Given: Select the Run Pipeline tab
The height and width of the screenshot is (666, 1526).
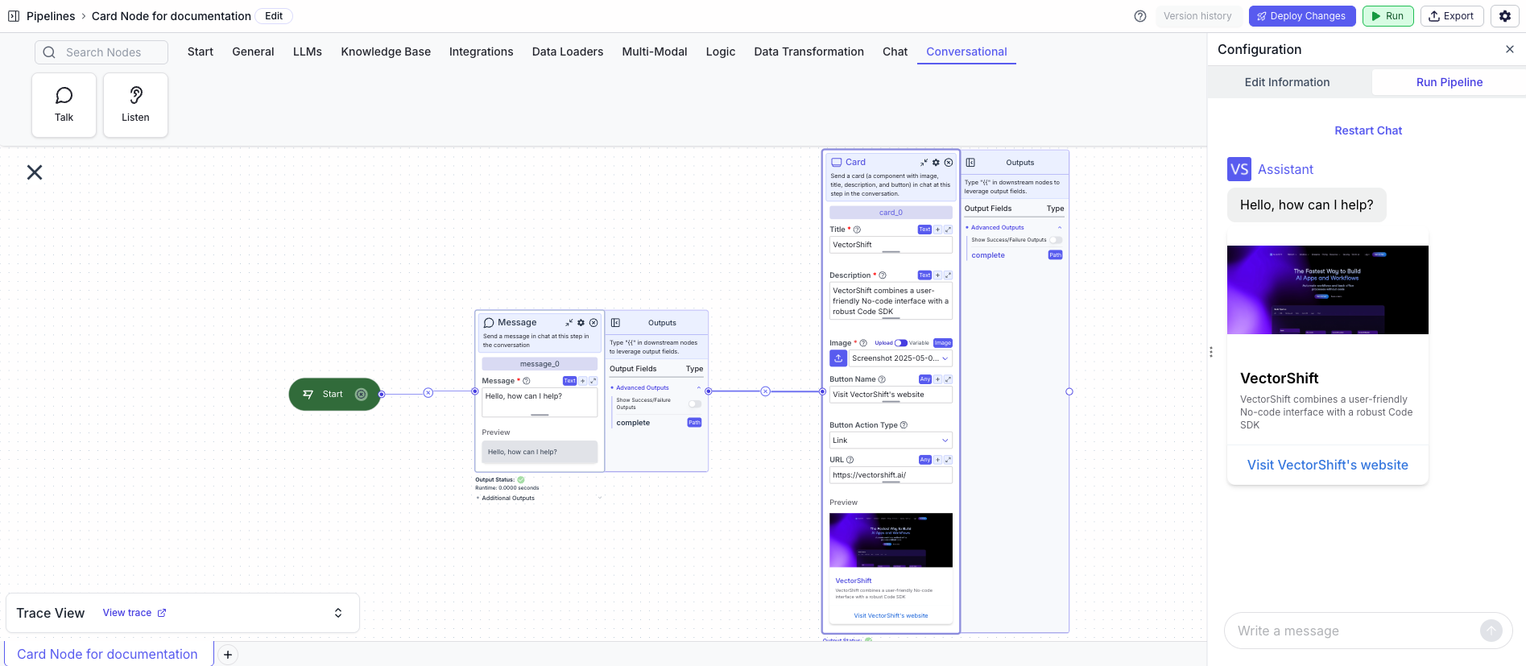Looking at the screenshot, I should point(1449,82).
